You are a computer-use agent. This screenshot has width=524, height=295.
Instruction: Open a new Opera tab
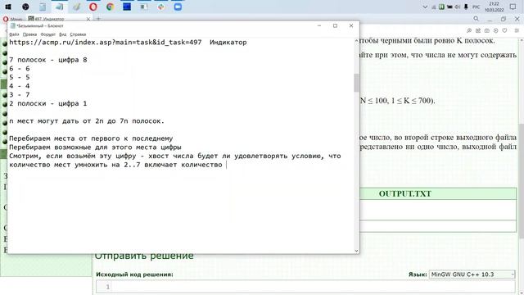(98, 19)
